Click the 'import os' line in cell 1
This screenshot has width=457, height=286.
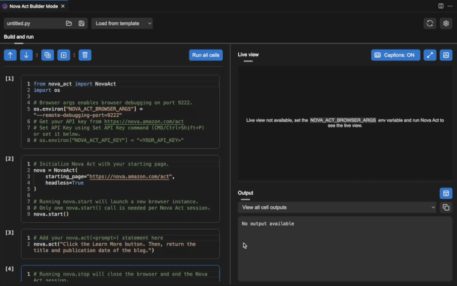click(47, 90)
